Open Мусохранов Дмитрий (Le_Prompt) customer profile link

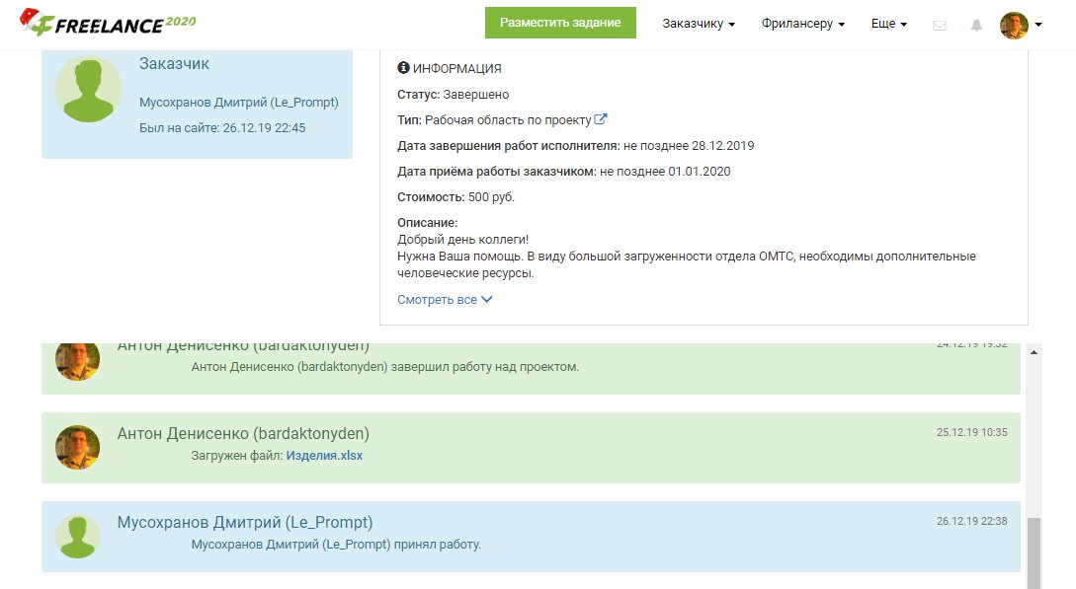tap(239, 102)
